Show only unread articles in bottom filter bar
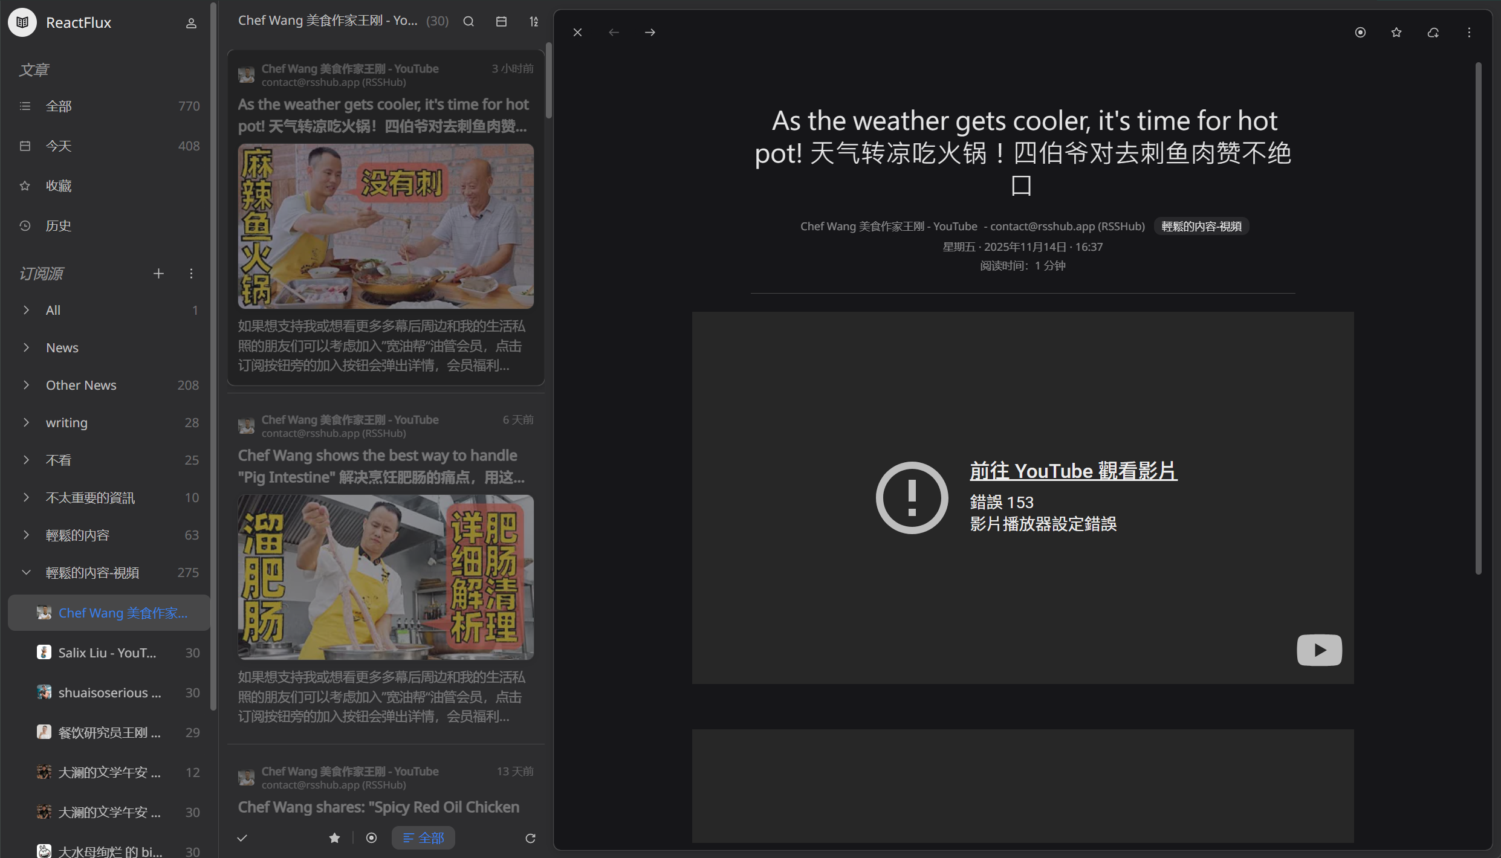Viewport: 1501px width, 858px height. (371, 838)
